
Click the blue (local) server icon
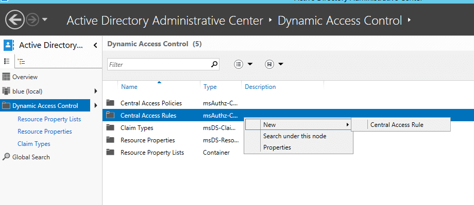point(6,91)
